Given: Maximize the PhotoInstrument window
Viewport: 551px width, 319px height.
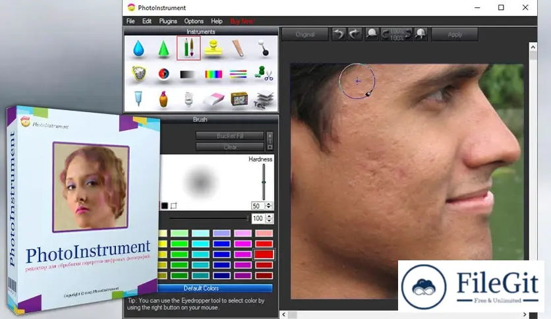Looking at the screenshot, I should (501, 7).
